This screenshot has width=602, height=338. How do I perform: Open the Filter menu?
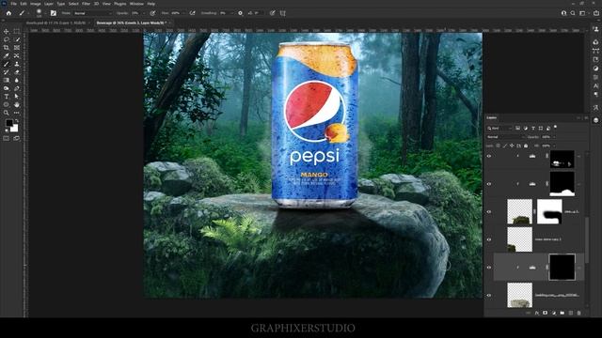[86, 4]
